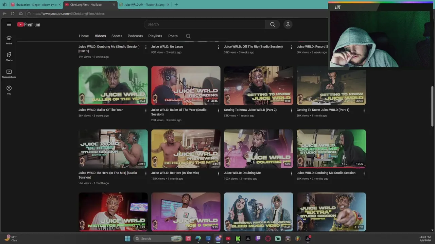Open options for Be Here (In The Mix) video
The height and width of the screenshot is (244, 435).
tap(219, 174)
